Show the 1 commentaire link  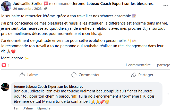click(138, 65)
